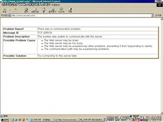Click the Internet Explorer throbber logo
Screen dimensions: 163x122
[160, 5]
